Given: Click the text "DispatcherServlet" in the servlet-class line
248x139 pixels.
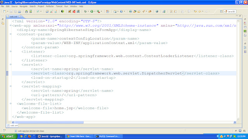Looking at the screenshot, I should 162,73.
